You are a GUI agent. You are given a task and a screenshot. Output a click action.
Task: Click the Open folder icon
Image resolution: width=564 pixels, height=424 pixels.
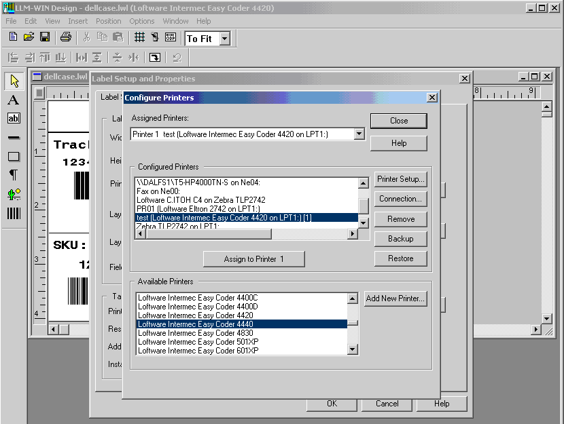tap(29, 37)
